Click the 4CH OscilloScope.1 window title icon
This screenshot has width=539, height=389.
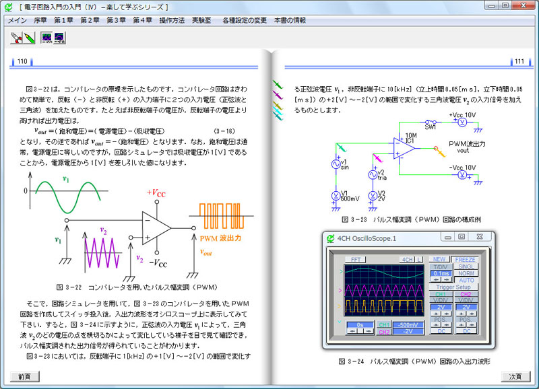coord(331,238)
